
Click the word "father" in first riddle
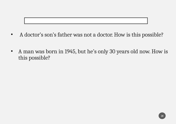(x=65, y=35)
